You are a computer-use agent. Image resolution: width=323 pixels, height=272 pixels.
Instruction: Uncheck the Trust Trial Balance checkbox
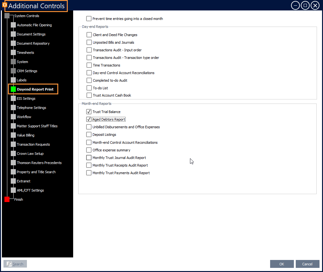tap(89, 111)
